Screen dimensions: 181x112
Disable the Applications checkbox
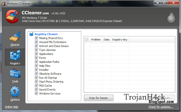36,54
